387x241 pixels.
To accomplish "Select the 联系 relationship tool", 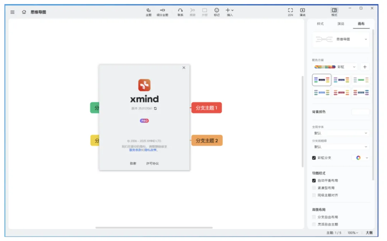I will click(180, 12).
